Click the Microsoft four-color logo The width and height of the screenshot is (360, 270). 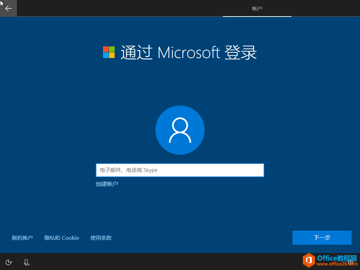click(x=109, y=52)
